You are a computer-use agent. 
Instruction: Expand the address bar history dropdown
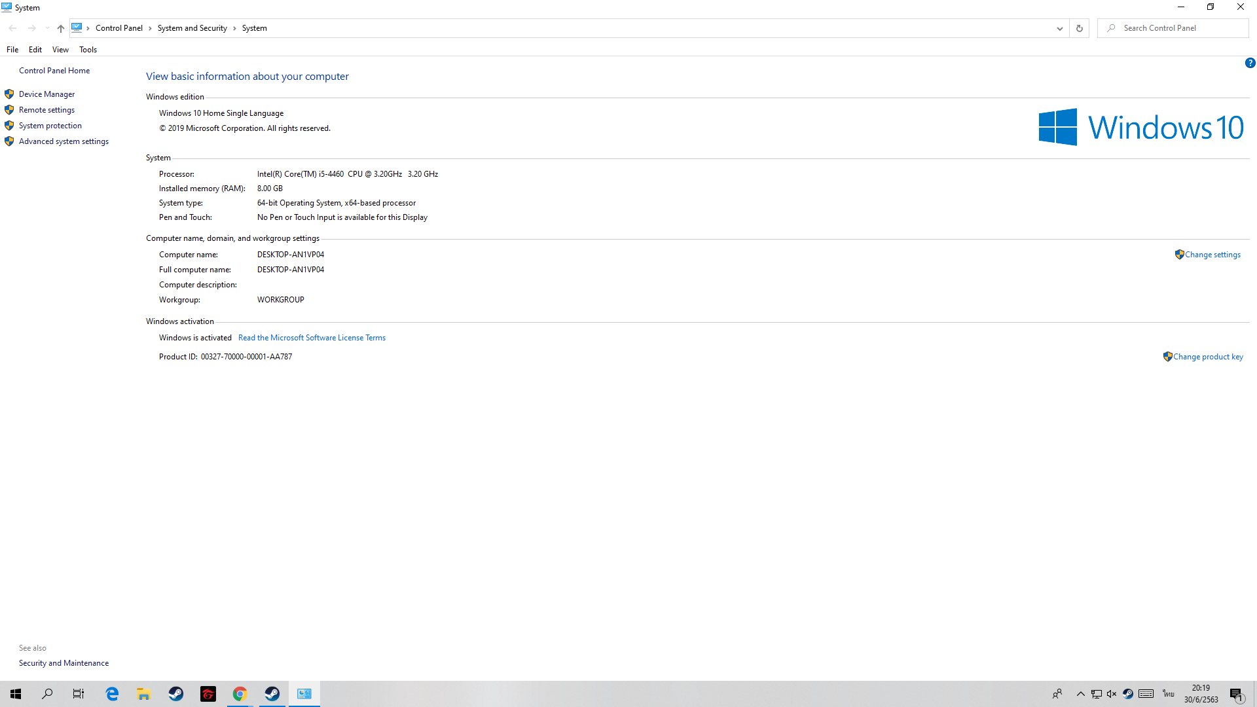click(x=1059, y=28)
